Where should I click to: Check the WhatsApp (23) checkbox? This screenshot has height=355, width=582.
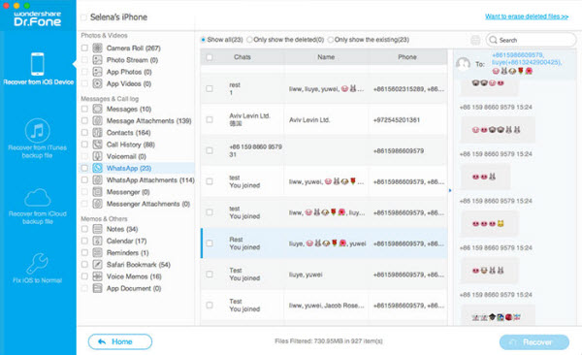coord(84,168)
